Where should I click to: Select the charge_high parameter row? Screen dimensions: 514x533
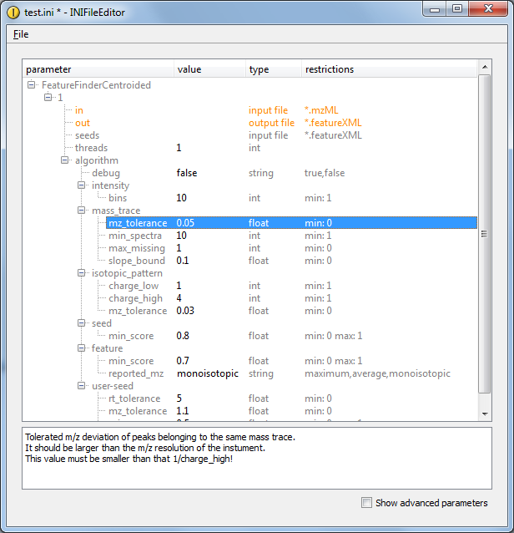134,298
